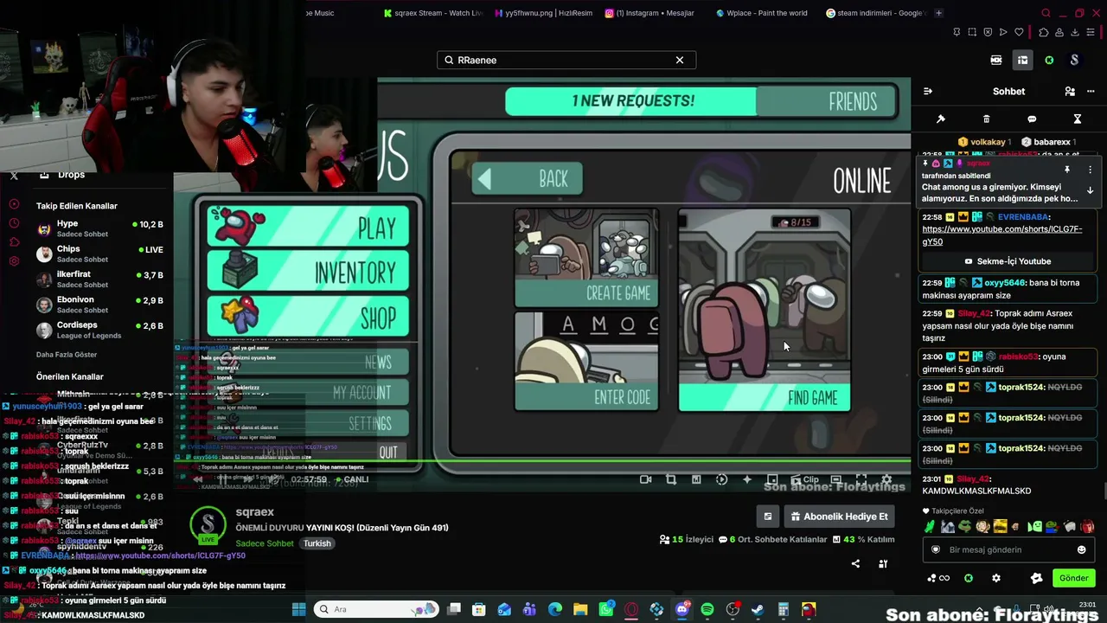Open Spotify from the taskbar
The height and width of the screenshot is (623, 1107).
pos(707,609)
